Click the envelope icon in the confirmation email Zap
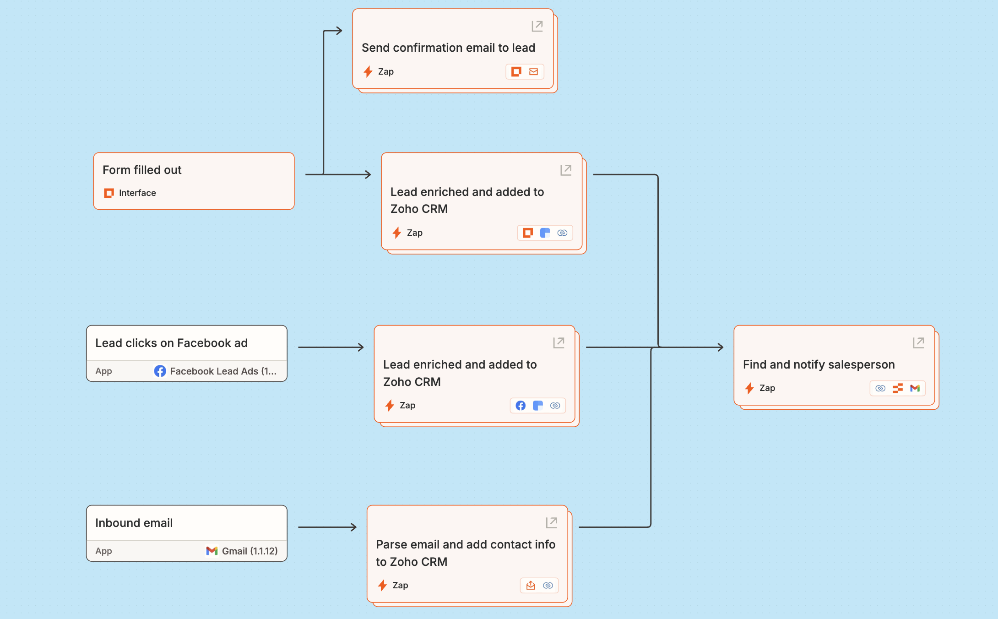 tap(533, 72)
